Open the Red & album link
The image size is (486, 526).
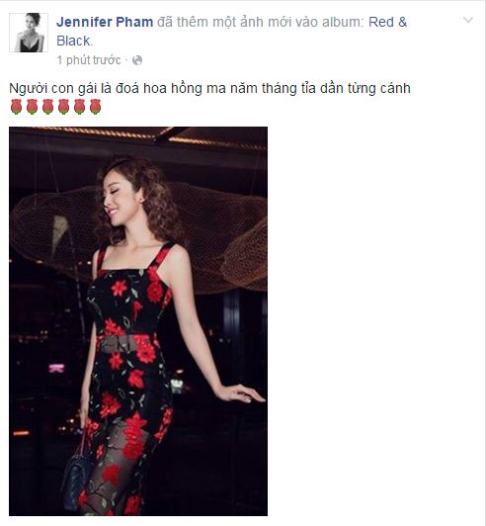(x=388, y=22)
